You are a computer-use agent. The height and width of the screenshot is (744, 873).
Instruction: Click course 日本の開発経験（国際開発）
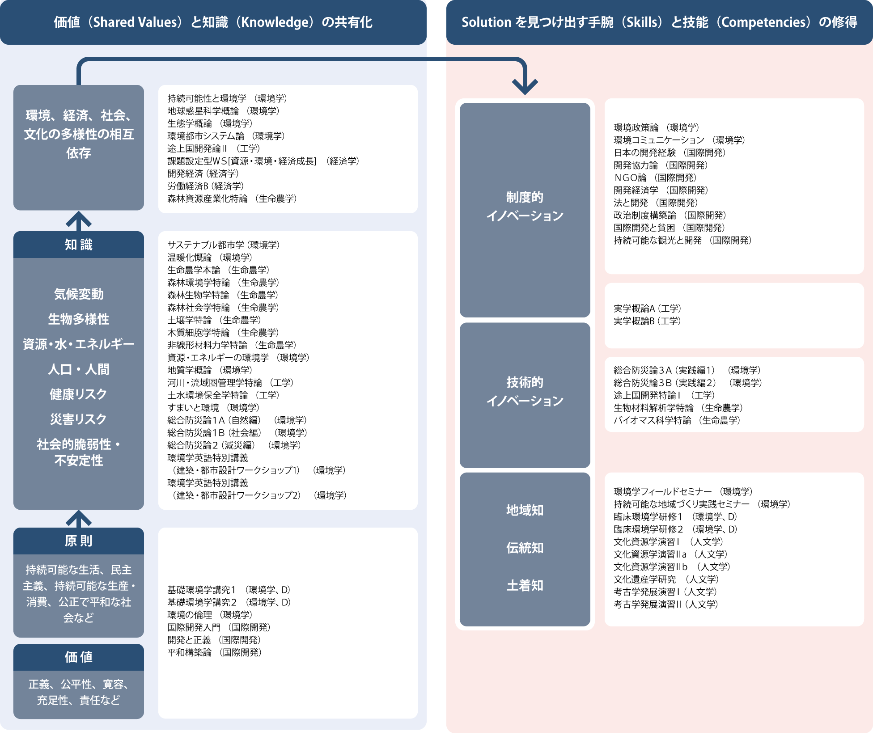670,153
